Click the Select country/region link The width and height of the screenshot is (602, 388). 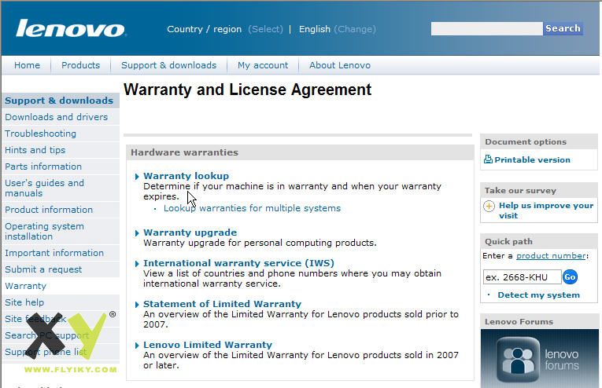point(265,29)
